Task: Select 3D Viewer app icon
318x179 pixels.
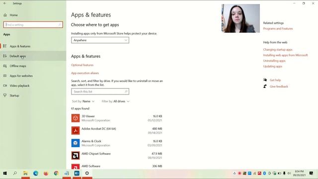Action: 76,118
